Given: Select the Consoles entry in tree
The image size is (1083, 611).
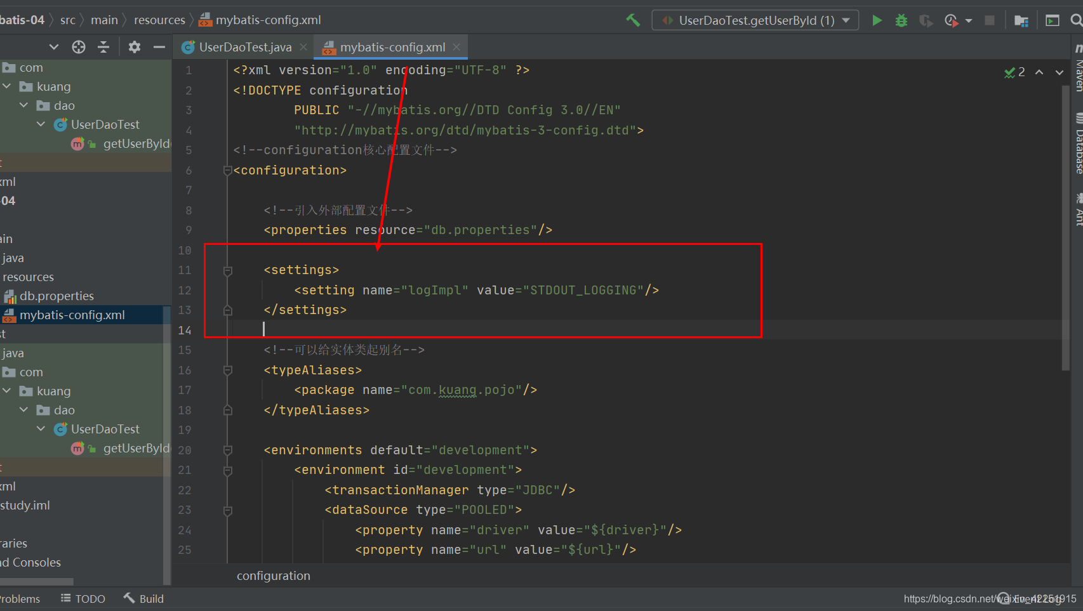Looking at the screenshot, I should pyautogui.click(x=30, y=562).
